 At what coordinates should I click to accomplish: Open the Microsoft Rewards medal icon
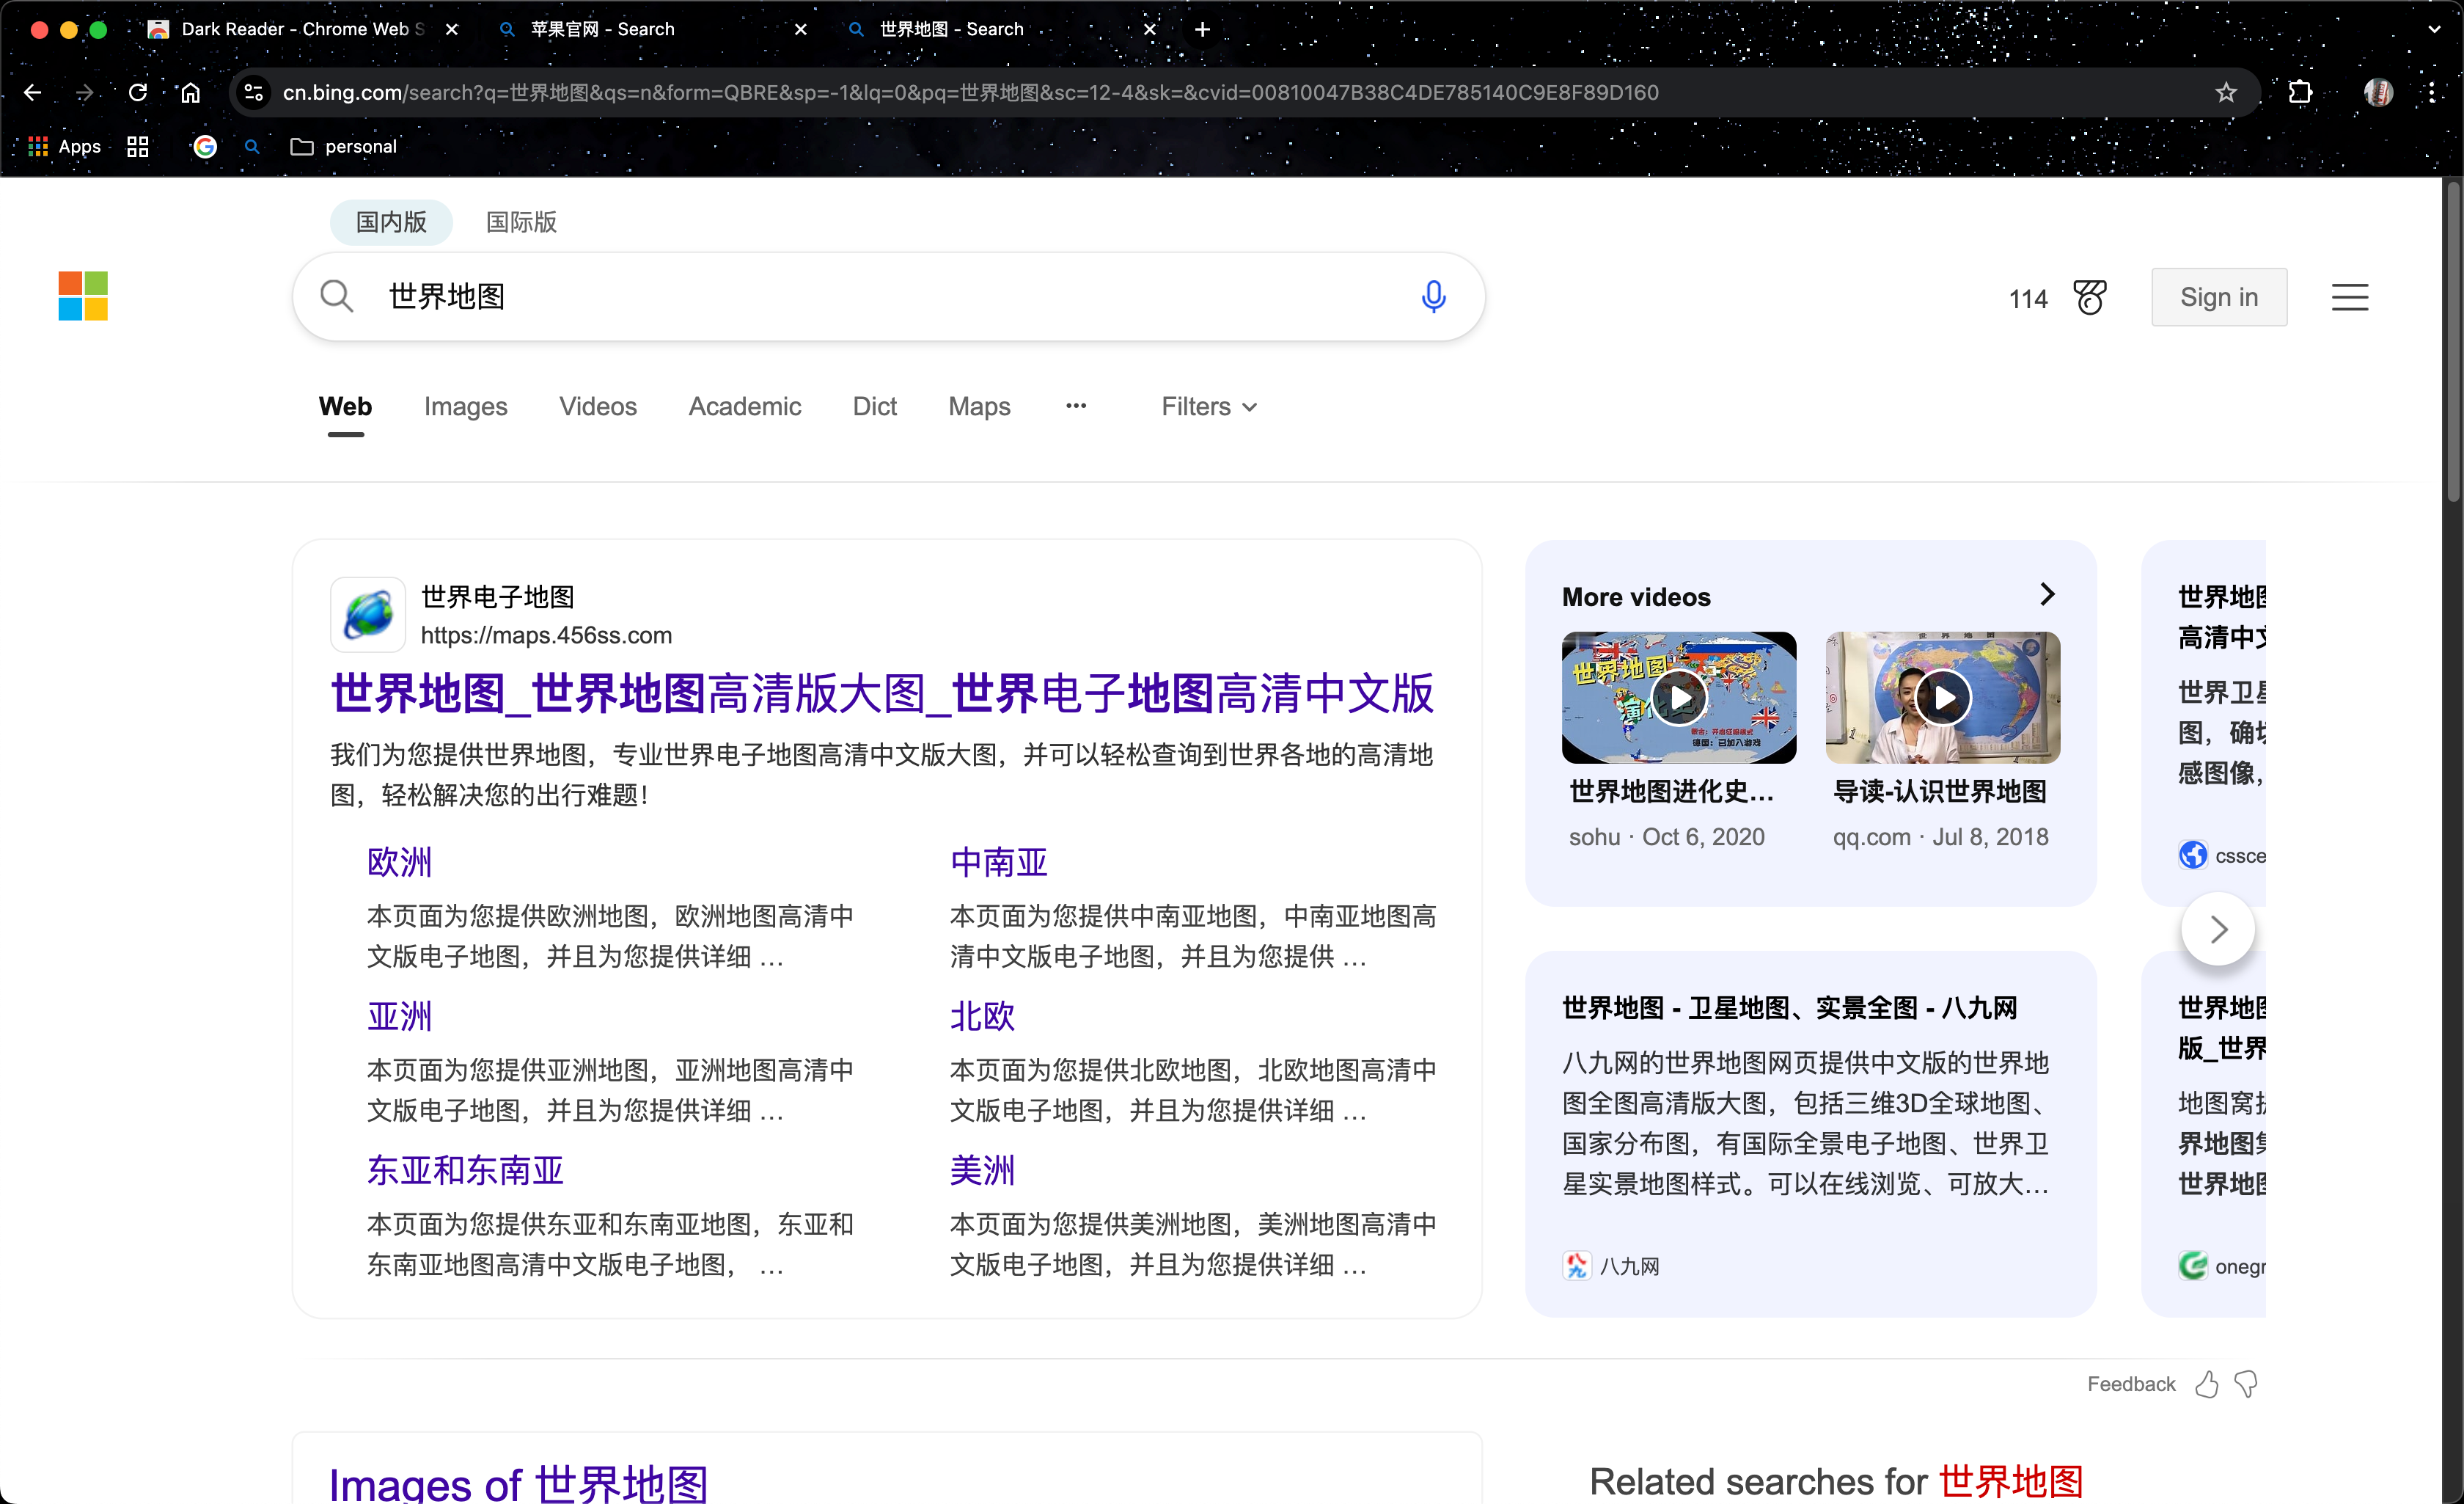(2089, 297)
